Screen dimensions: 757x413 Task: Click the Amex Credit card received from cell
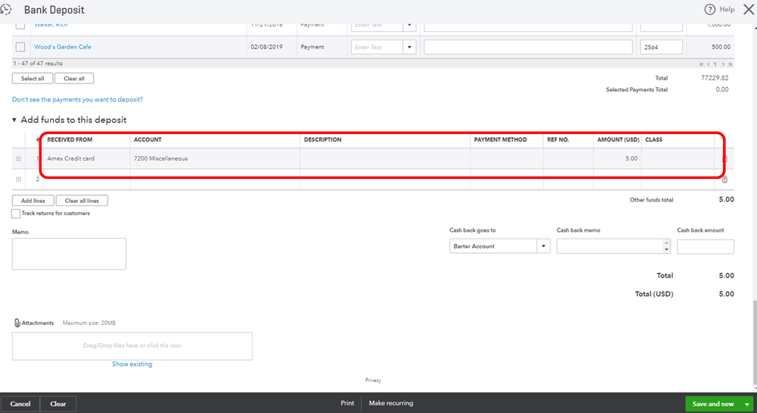pyautogui.click(x=86, y=158)
